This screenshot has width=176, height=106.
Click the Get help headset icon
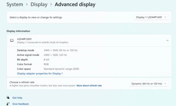tap(8, 98)
